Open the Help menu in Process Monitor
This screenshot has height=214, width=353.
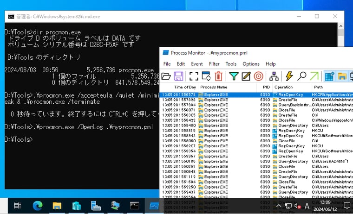pos(271,64)
